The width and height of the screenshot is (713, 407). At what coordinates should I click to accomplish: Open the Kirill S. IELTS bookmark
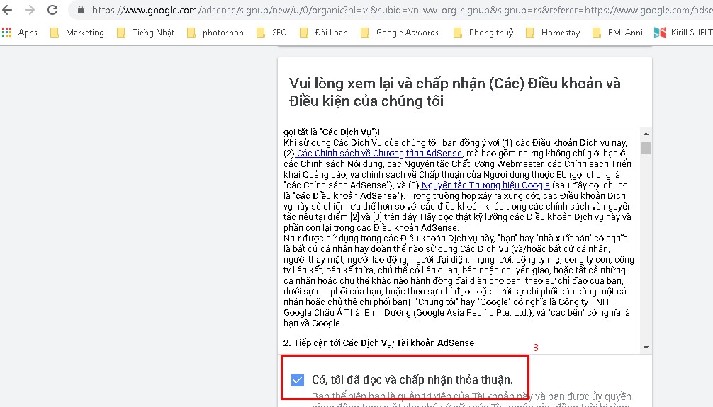pyautogui.click(x=683, y=33)
